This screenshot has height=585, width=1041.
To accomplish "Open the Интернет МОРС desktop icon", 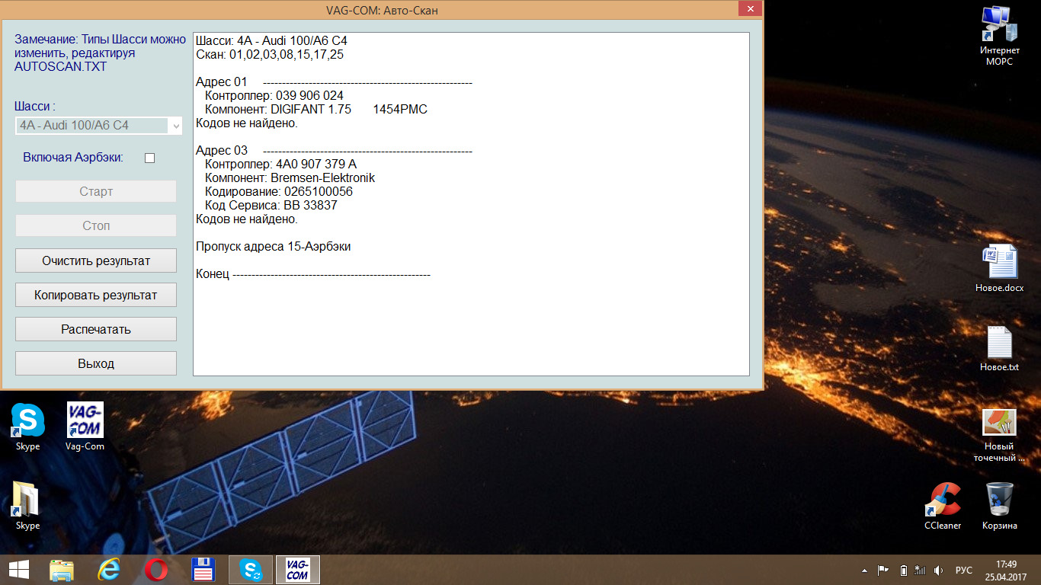I will [x=999, y=35].
